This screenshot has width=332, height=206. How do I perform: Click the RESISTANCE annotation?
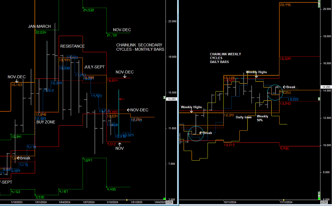pos(72,46)
